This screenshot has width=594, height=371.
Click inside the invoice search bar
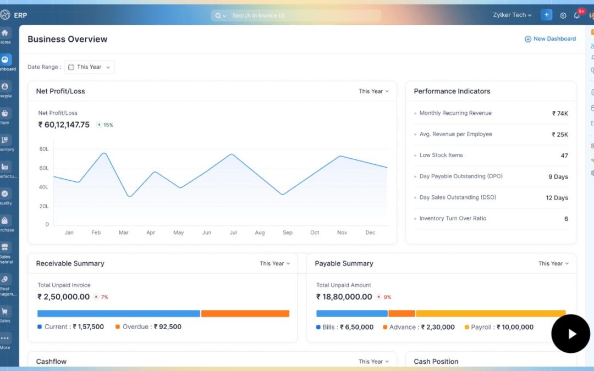click(x=297, y=15)
